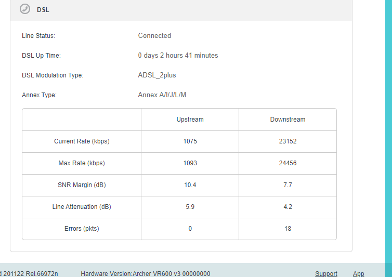Click the DSL section header title
Viewport: 392px width, 277px height.
coord(43,10)
